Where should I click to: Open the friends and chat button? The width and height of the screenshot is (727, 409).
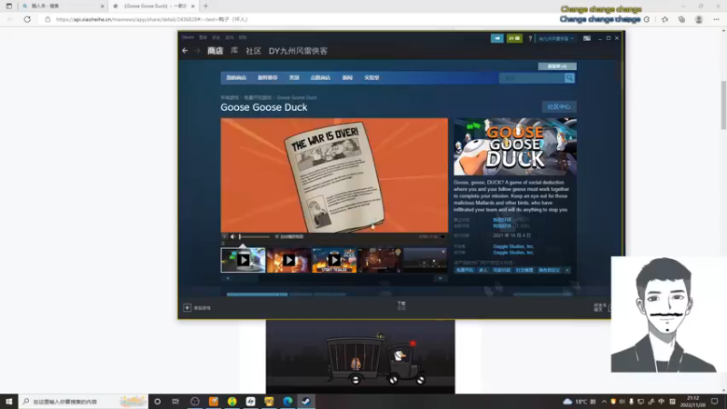pyautogui.click(x=602, y=307)
